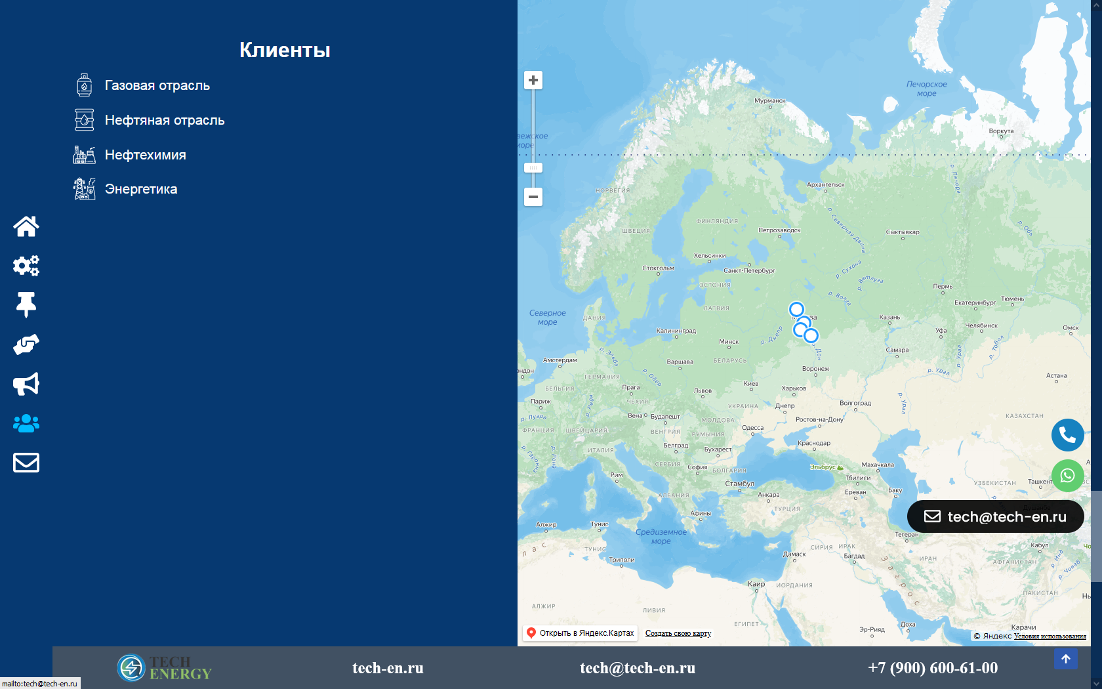Click the Tech Energy logo in footer
This screenshot has width=1102, height=689.
[x=165, y=668]
